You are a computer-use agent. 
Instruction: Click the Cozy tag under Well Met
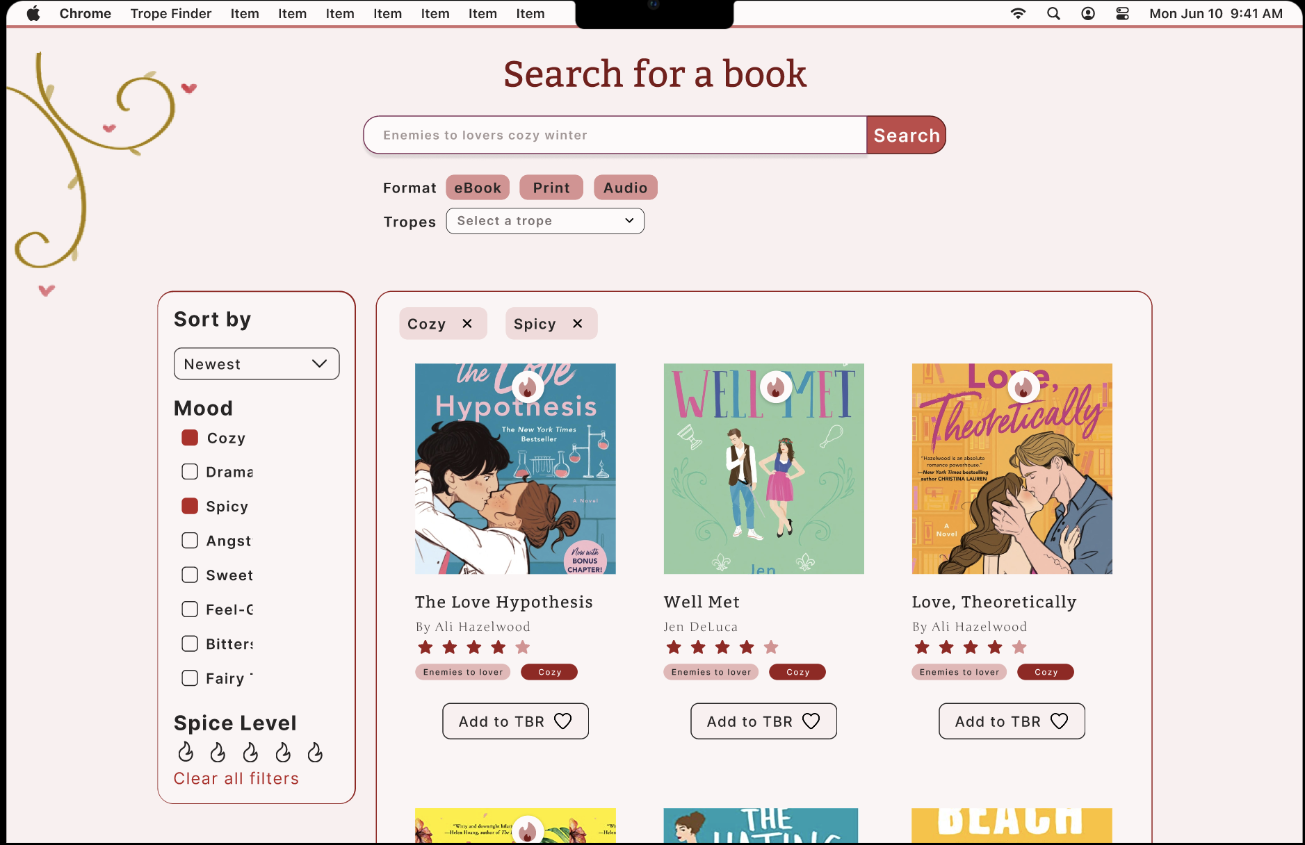(797, 672)
